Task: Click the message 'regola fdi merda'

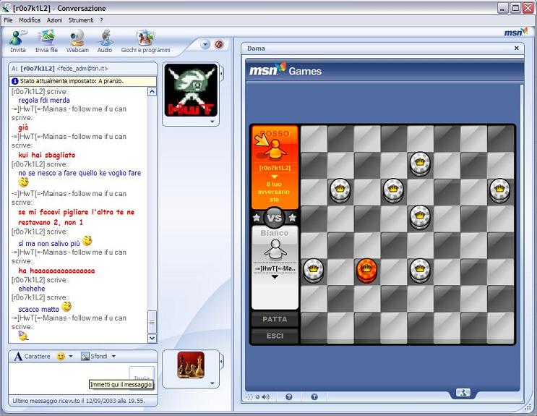Action: pyautogui.click(x=44, y=100)
